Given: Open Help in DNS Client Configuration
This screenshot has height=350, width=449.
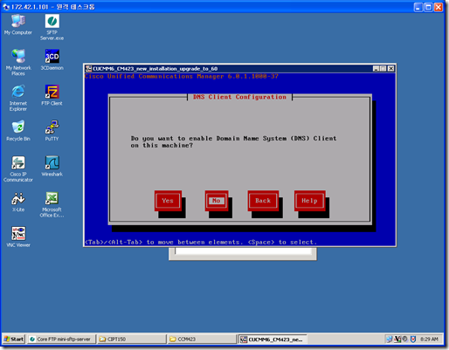Looking at the screenshot, I should point(309,201).
